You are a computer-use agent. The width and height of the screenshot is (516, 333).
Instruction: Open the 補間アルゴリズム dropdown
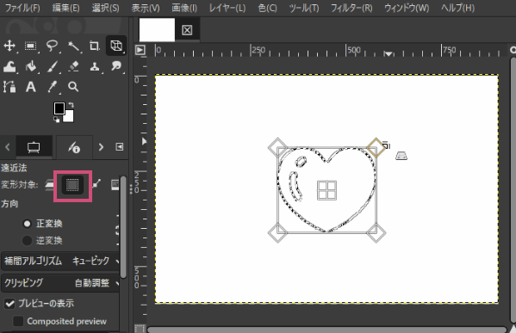[x=61, y=262]
